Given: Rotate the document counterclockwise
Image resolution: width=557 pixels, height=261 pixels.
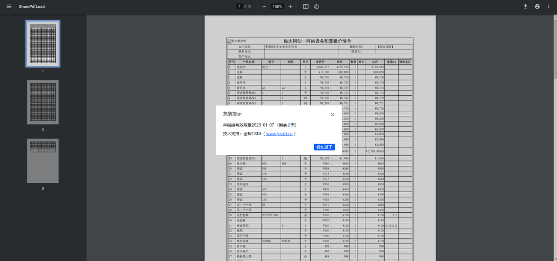Looking at the screenshot, I should point(316,7).
